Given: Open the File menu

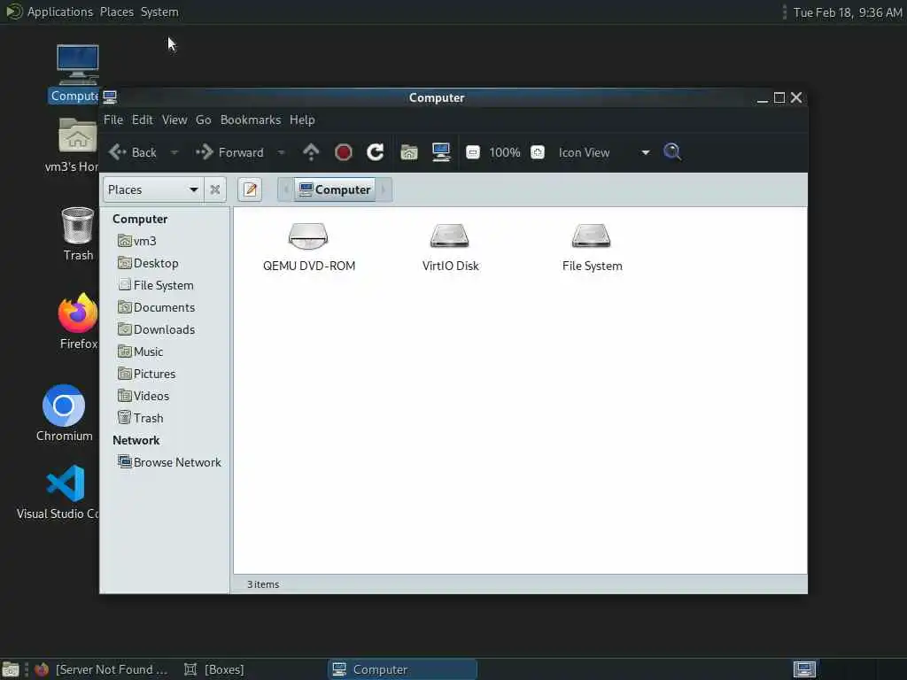Looking at the screenshot, I should click(112, 120).
